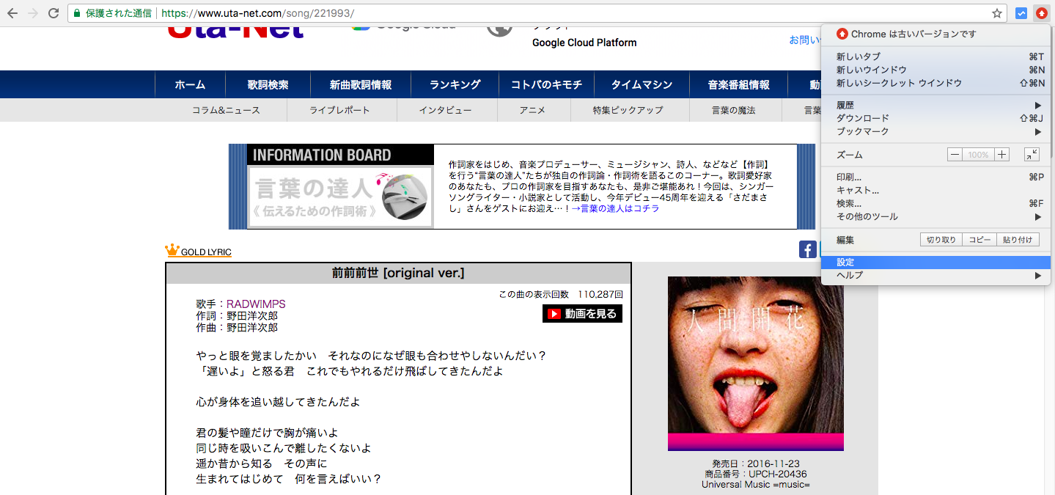The height and width of the screenshot is (495, 1055).
Task: Enter fullscreen using the zoom row icon
Action: (1031, 155)
